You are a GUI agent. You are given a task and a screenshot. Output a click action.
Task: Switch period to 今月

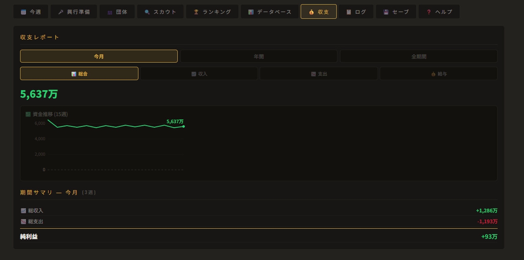point(99,56)
